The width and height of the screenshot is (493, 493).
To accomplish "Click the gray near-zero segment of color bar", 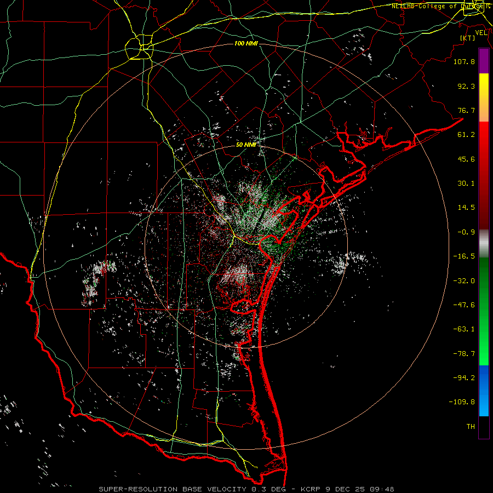I will [x=484, y=243].
